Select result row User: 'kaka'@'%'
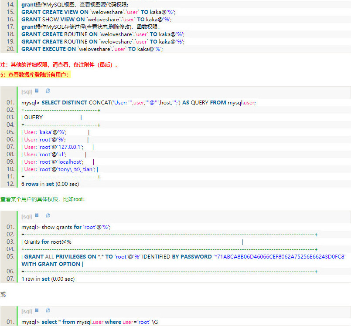 pyautogui.click(x=55, y=132)
